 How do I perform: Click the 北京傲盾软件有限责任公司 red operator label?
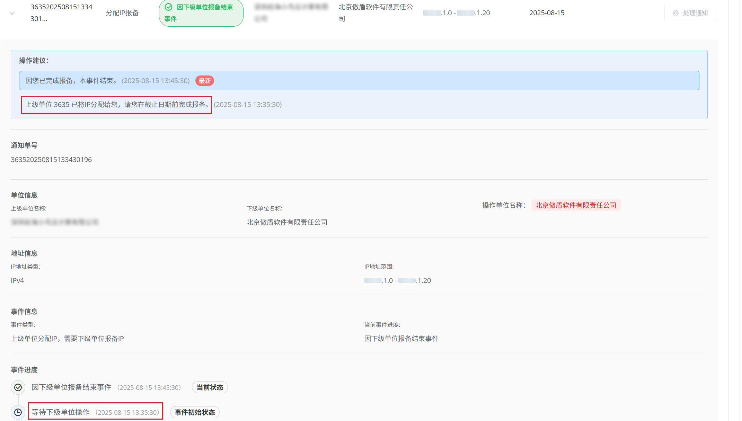[576, 205]
